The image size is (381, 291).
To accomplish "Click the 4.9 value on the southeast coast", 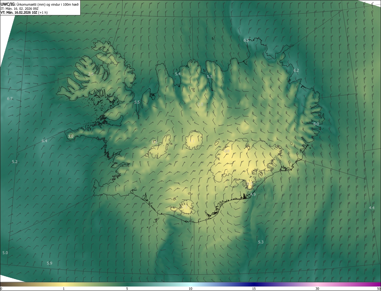I will pos(253,194).
